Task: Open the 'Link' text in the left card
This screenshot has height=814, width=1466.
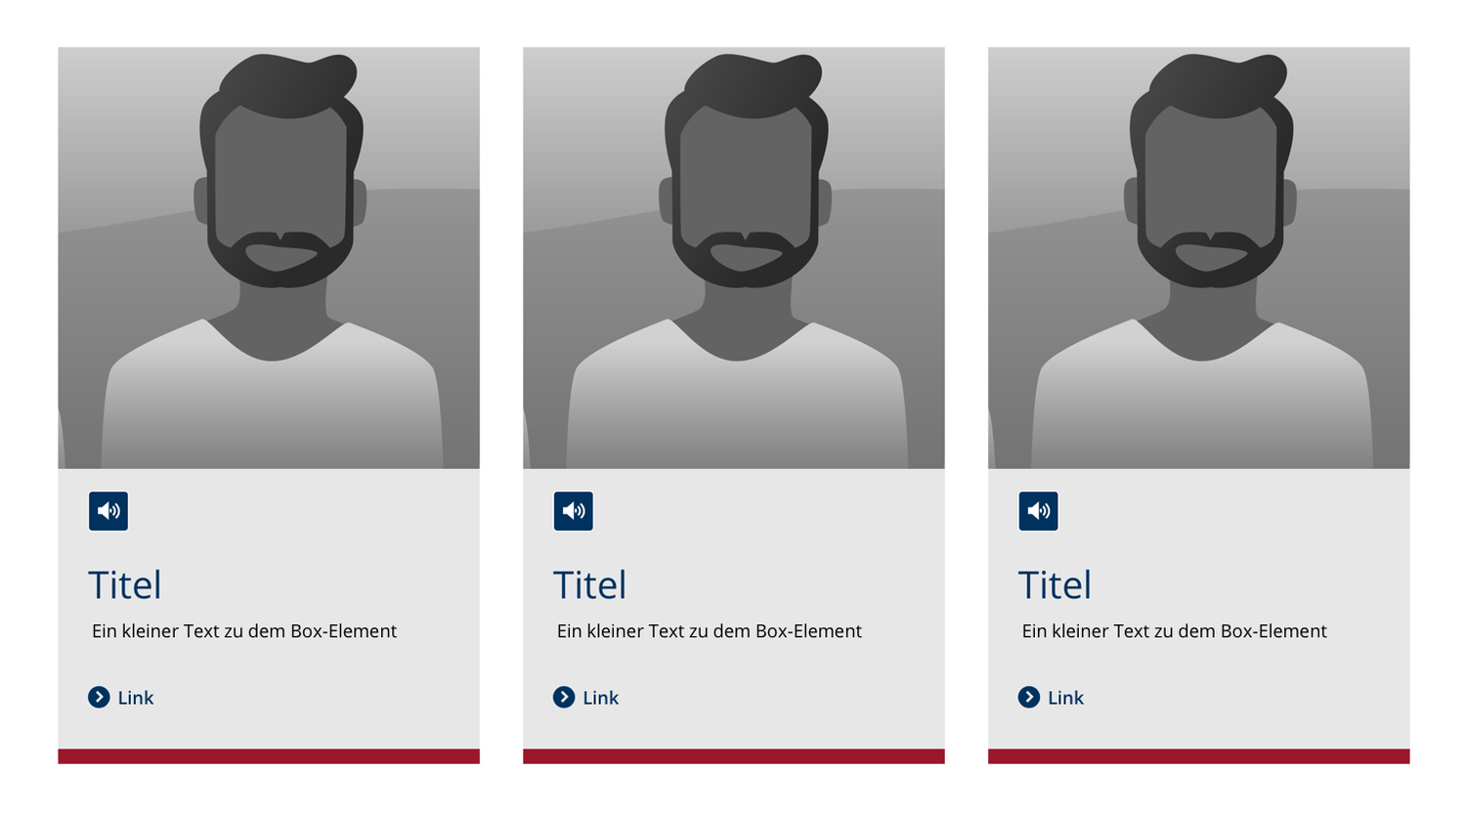Action: click(136, 698)
